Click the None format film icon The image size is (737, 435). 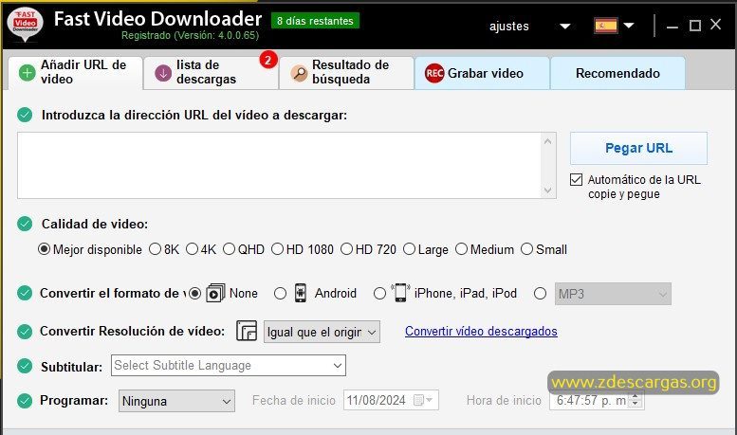(x=215, y=293)
